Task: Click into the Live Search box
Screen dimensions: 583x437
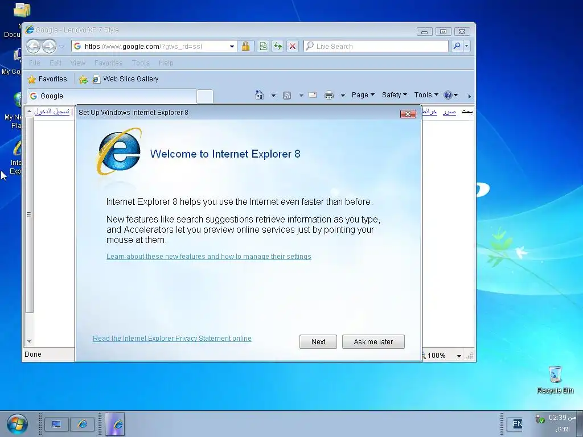Action: coord(376,47)
